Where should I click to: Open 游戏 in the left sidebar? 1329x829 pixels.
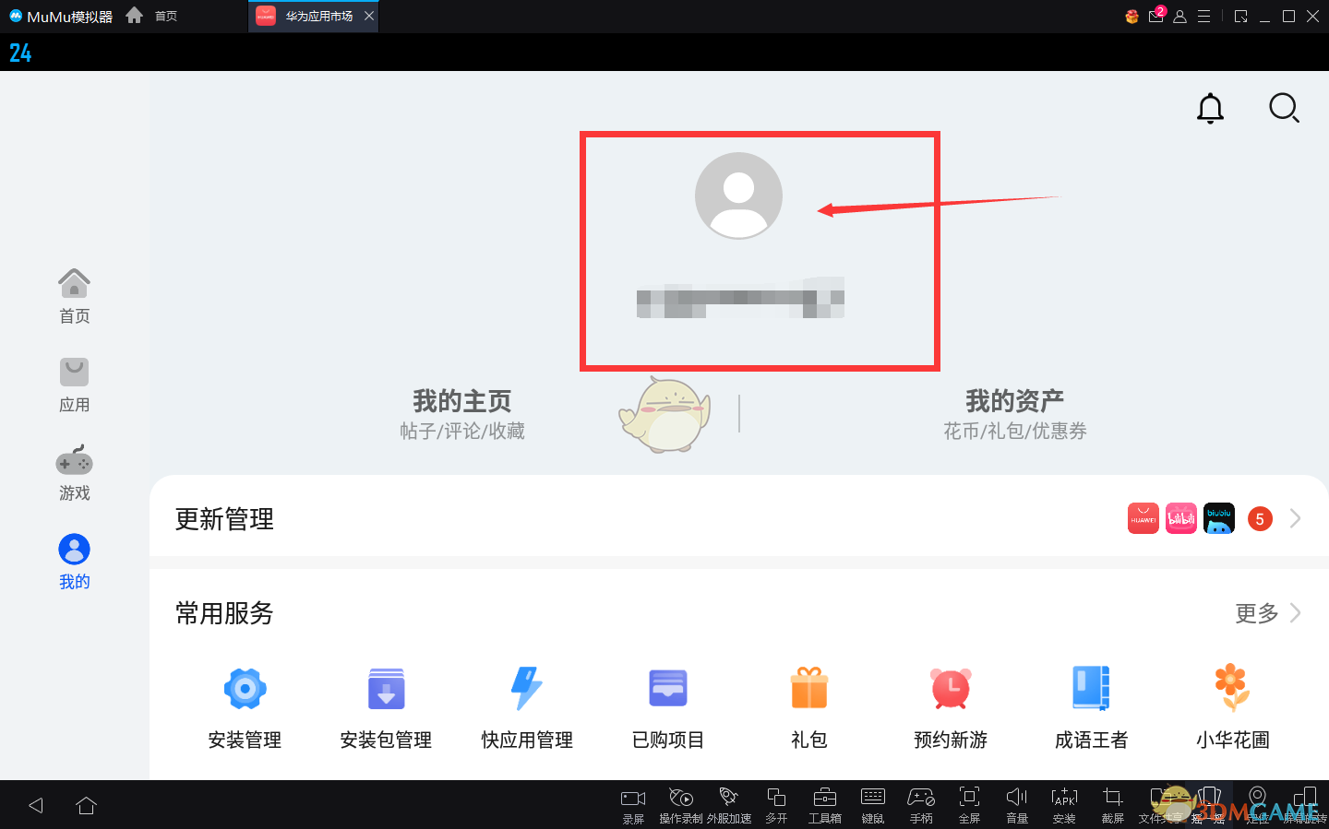[x=74, y=474]
